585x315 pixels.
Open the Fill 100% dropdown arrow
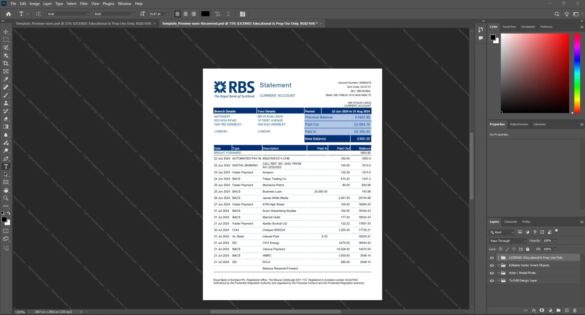click(x=555, y=249)
